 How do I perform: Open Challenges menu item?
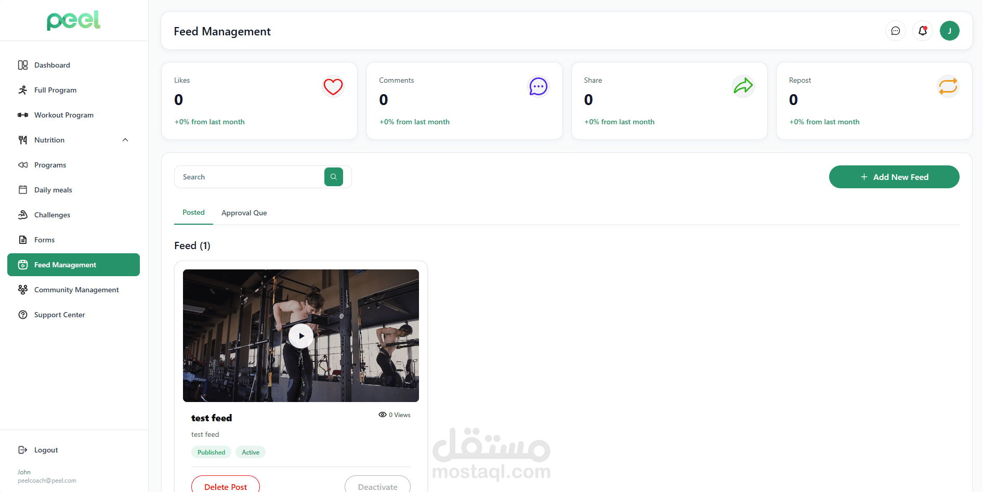pos(74,215)
